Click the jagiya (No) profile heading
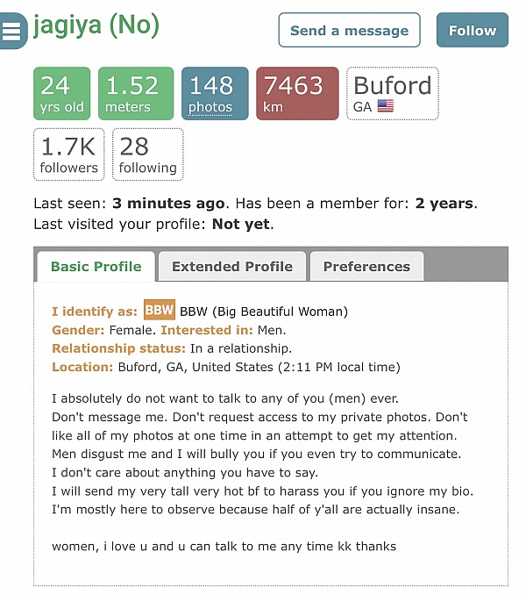The image size is (526, 595). click(96, 25)
